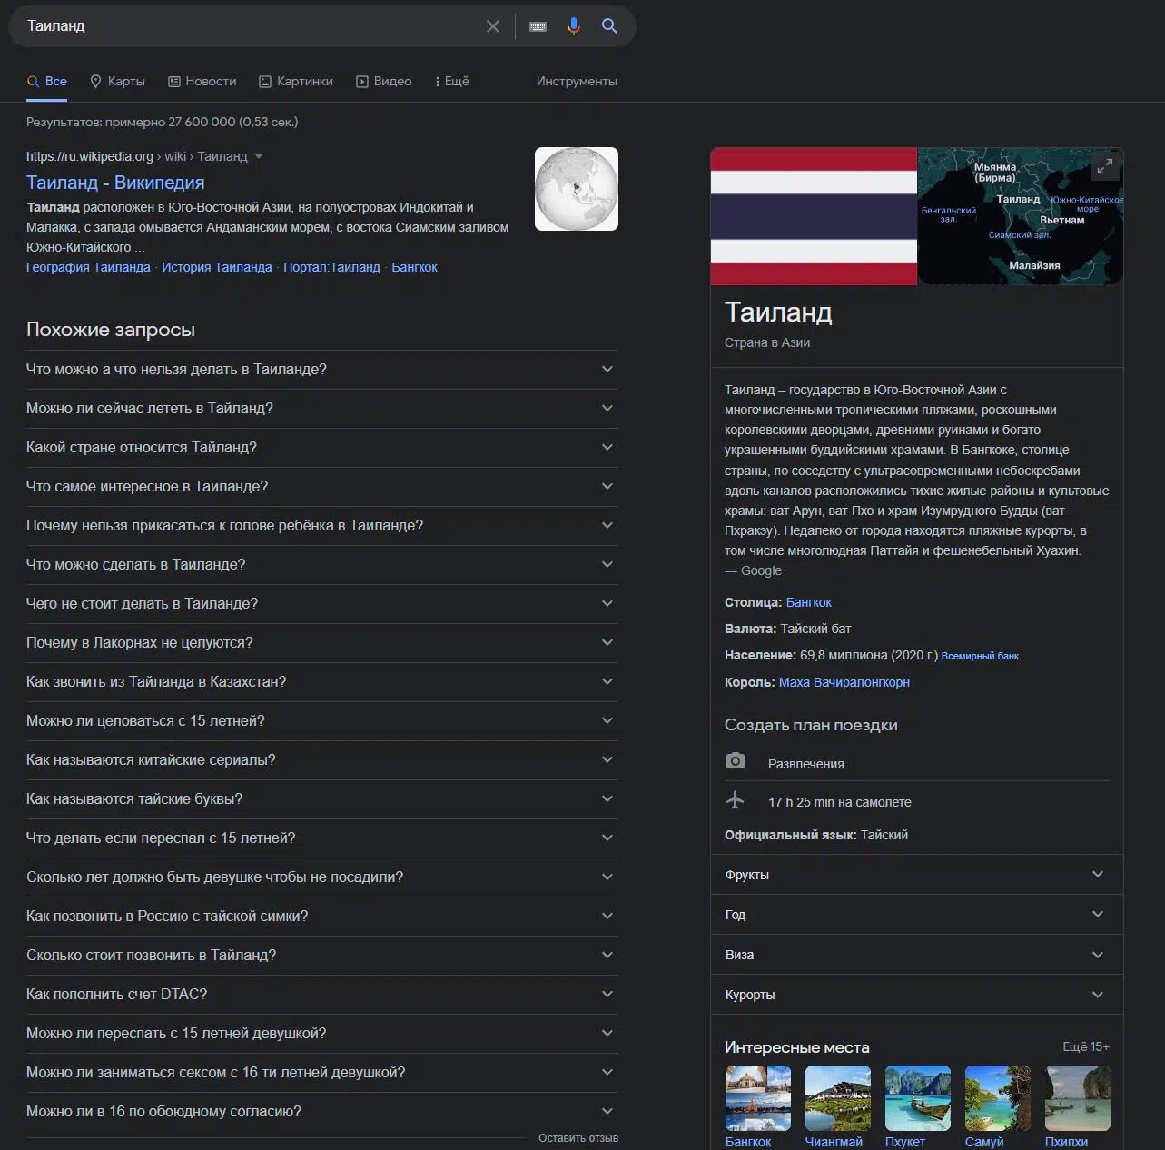Expand the map with fullscreen arrows icon

(x=1104, y=167)
